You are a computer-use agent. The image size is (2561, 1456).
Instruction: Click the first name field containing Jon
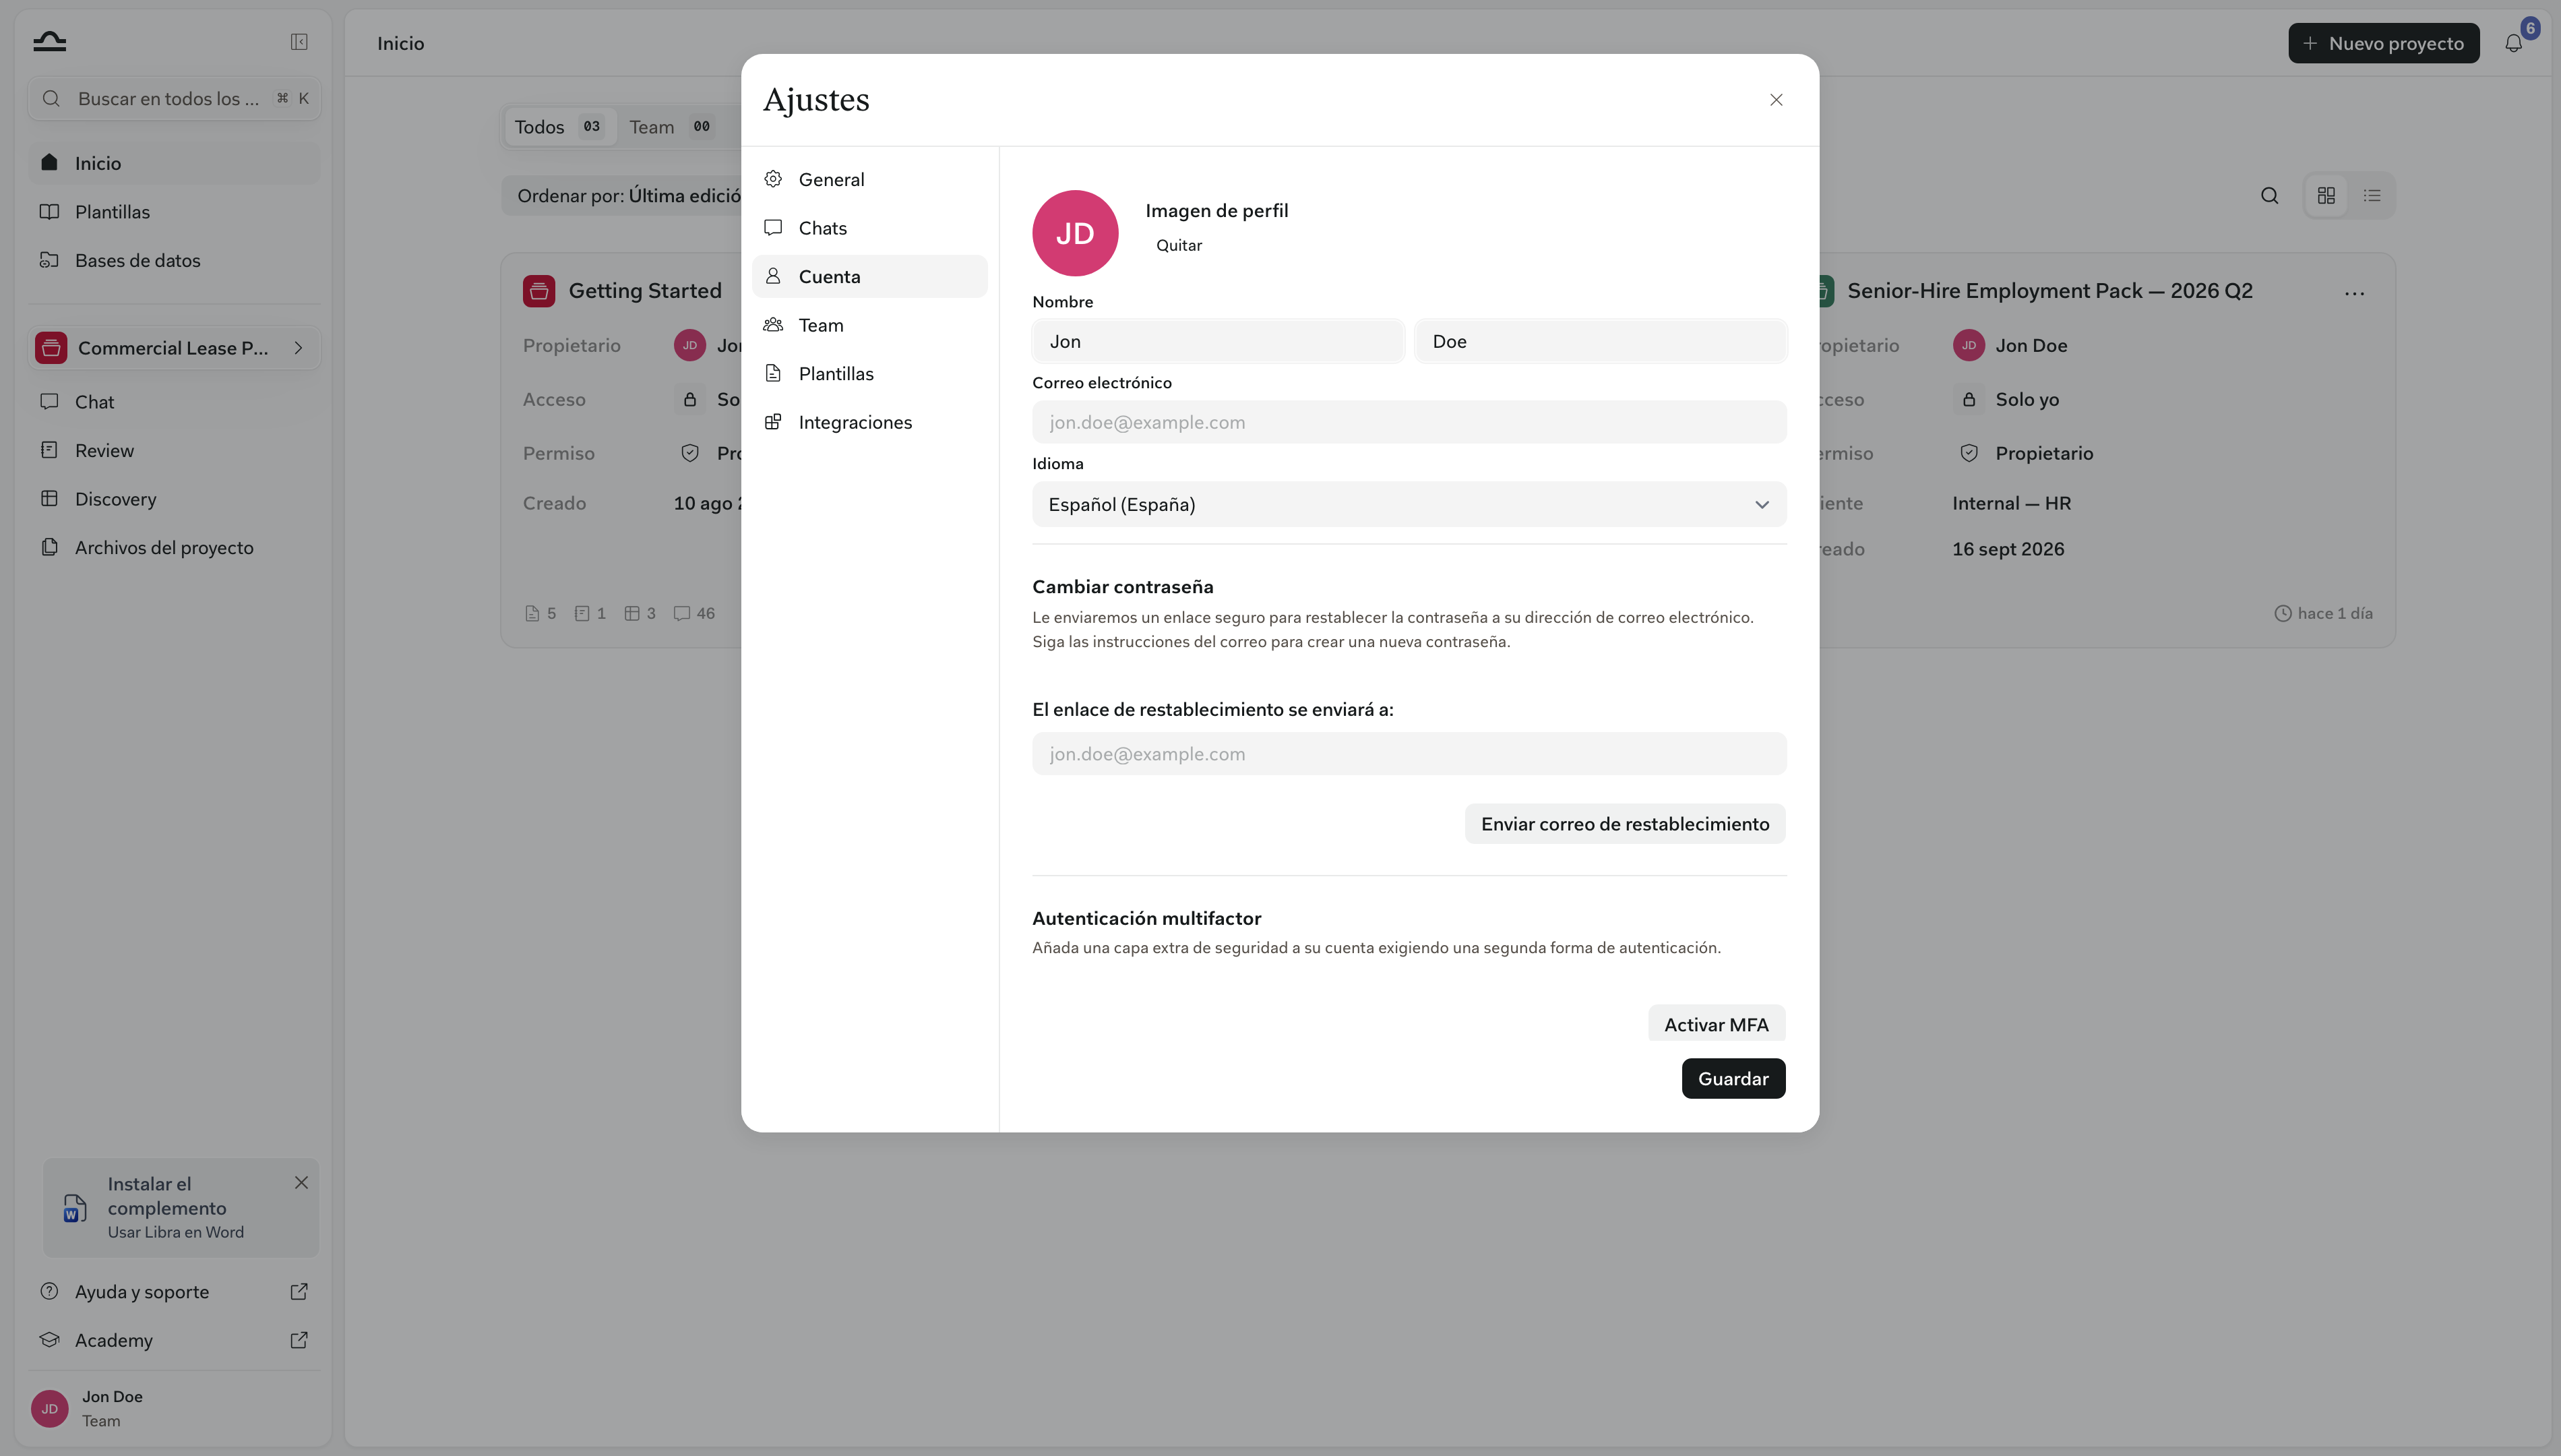pyautogui.click(x=1218, y=341)
